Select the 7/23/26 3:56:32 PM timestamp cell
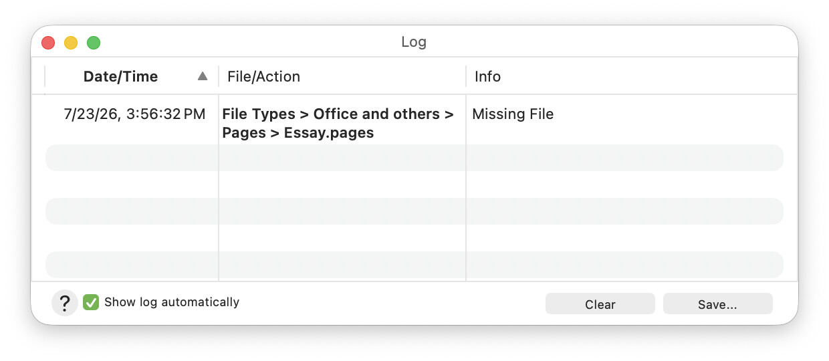Screen dimensions: 829x361 (134, 114)
